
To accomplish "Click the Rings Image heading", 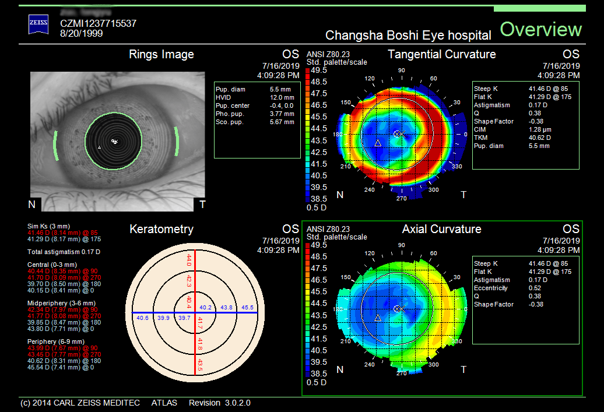I will pos(161,54).
